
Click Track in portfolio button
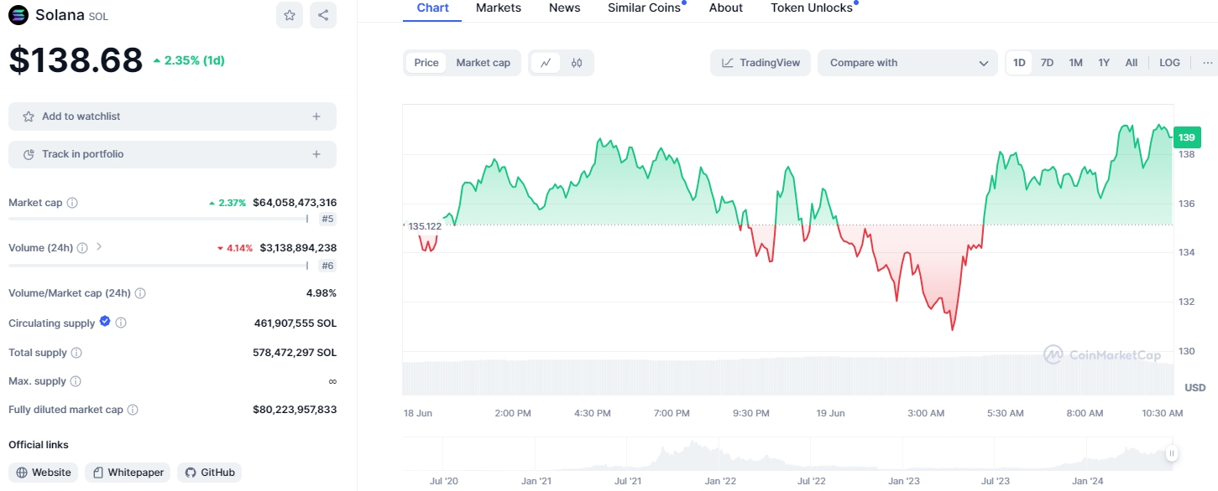172,154
